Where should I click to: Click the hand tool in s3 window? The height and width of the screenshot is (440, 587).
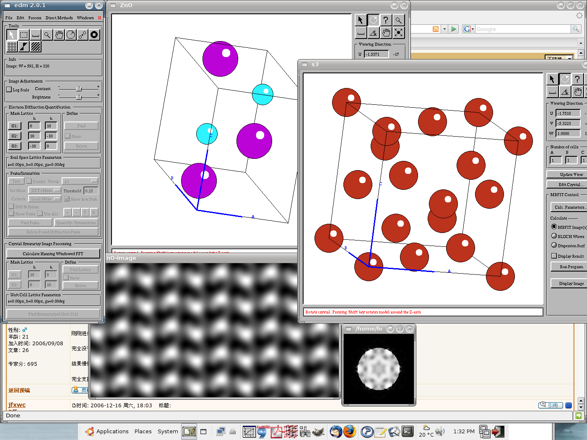(578, 92)
